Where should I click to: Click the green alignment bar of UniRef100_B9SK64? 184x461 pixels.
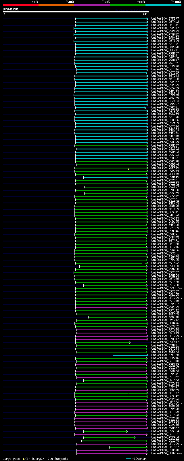coord(105,431)
